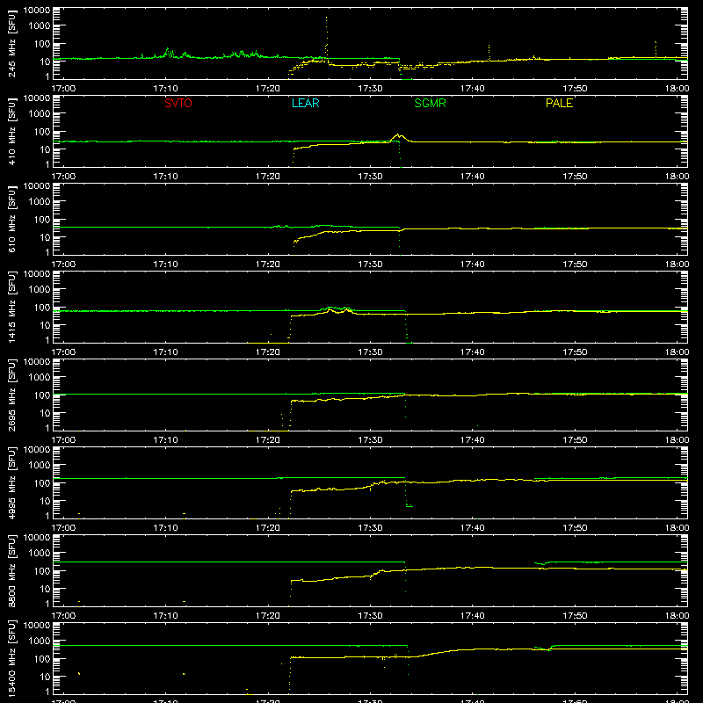Click the 18:00 tick label under 2695 MHz plot
703x703 pixels.
(x=677, y=440)
